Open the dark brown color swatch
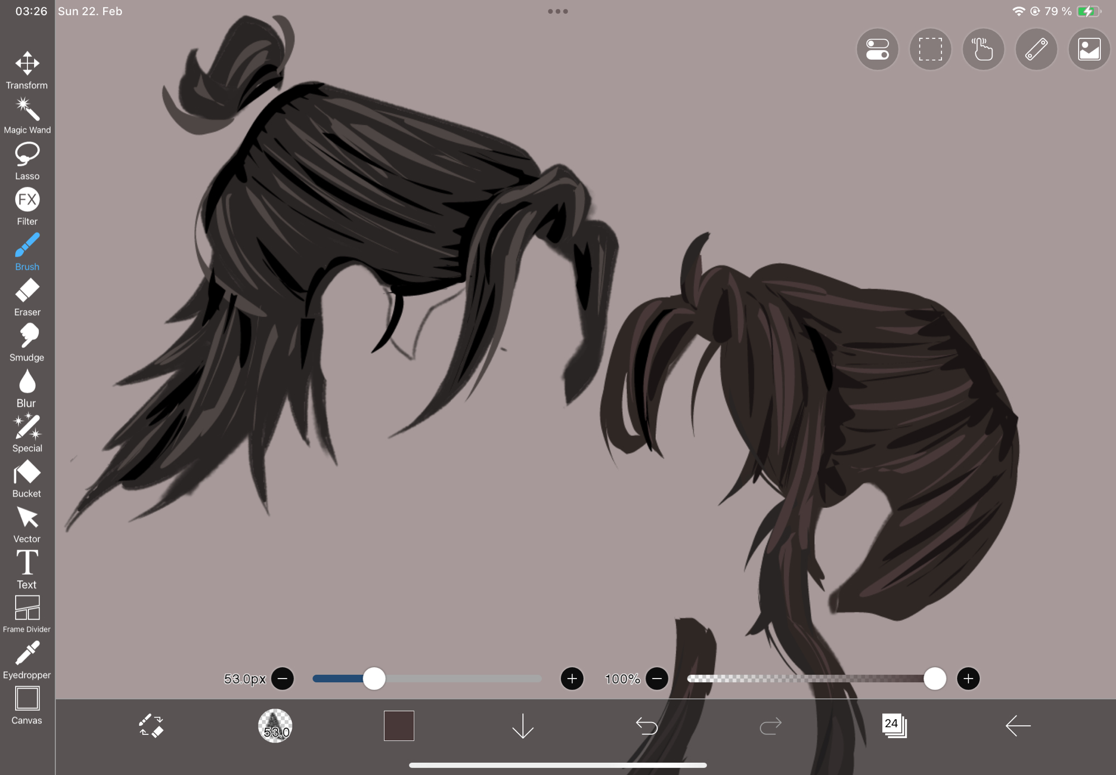Viewport: 1116px width, 775px height. pyautogui.click(x=398, y=726)
